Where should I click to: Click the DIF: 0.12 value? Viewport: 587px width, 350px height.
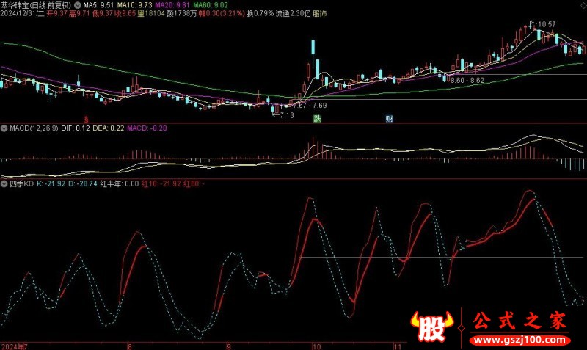tap(76, 128)
